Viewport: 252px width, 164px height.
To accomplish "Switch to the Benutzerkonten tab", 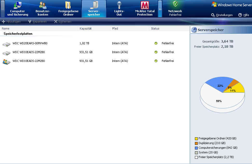I will click(x=43, y=9).
